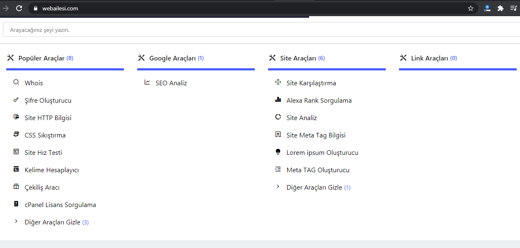The width and height of the screenshot is (520, 248).
Task: Click the icon beside Site Hız Testi
Action: [x=16, y=152]
